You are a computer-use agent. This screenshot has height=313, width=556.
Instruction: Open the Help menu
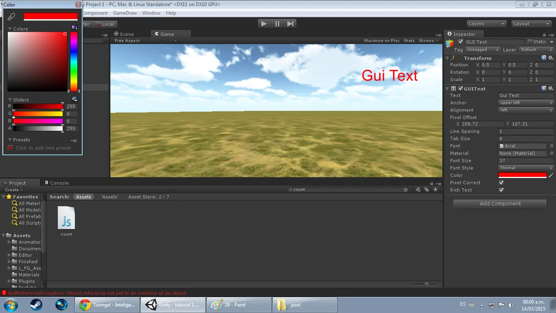pos(171,13)
